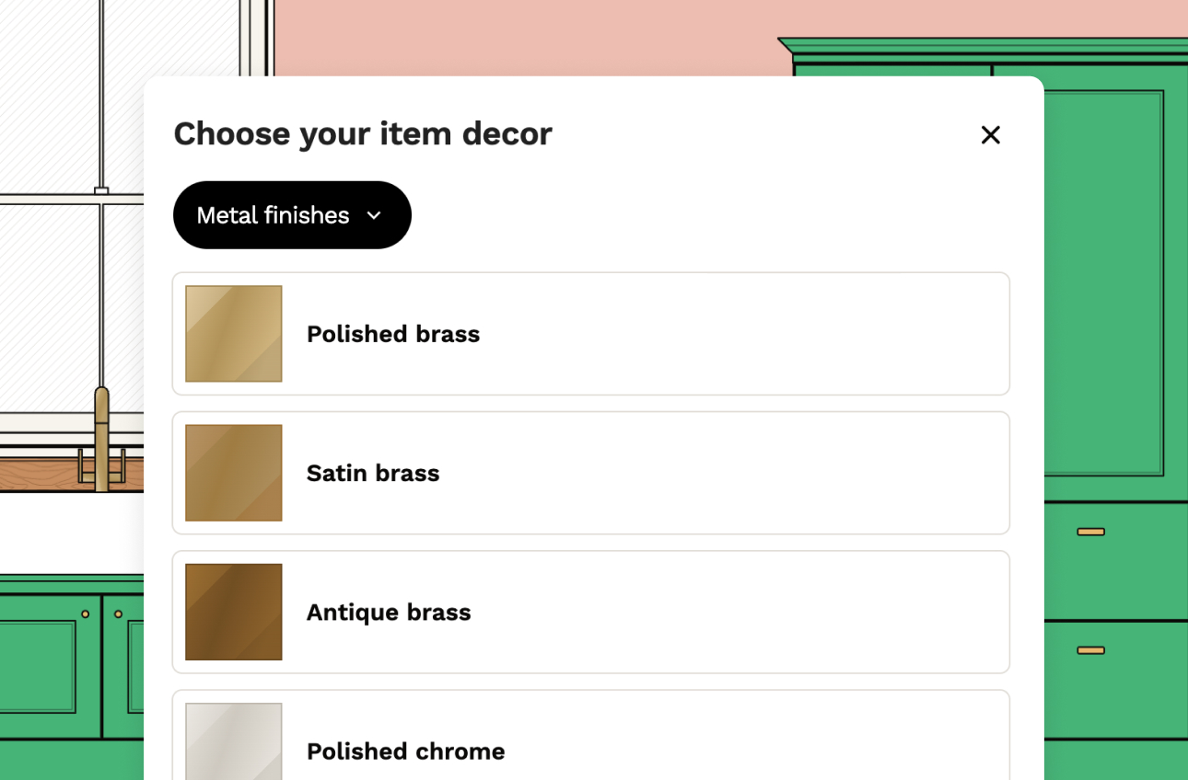
Task: Select the Polished chrome swatch
Action: 234,743
